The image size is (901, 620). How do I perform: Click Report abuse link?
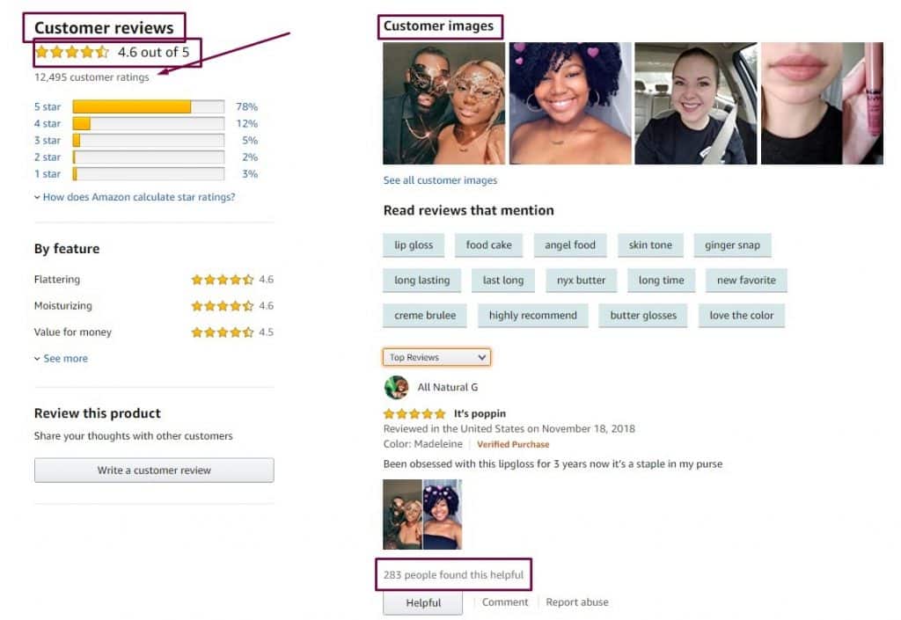pos(577,602)
